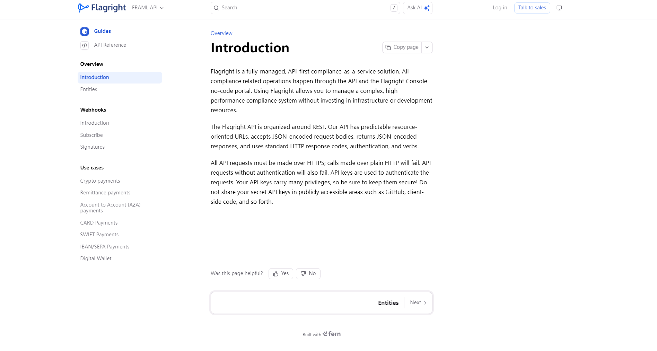Open the Guides section icon
The image size is (657, 351).
click(85, 32)
